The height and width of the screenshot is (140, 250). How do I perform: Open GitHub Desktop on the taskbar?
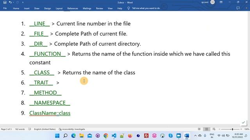point(98,136)
